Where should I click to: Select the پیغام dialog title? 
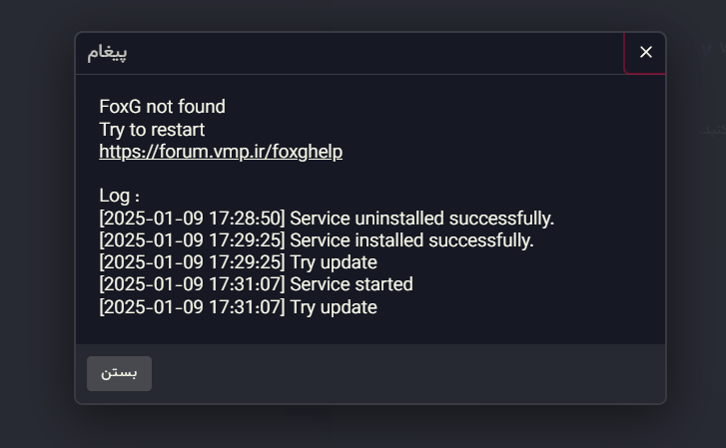coord(107,52)
